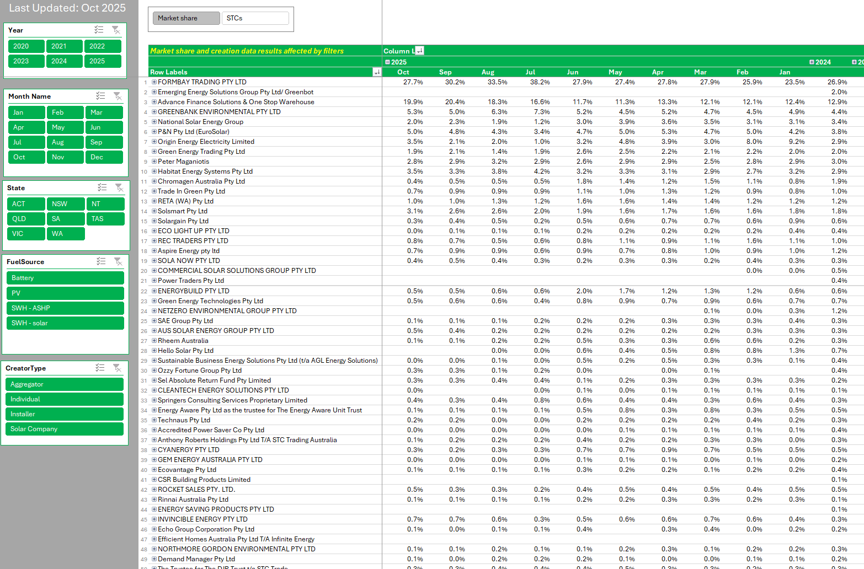Click the 'Market share and creation data' heading

(247, 51)
